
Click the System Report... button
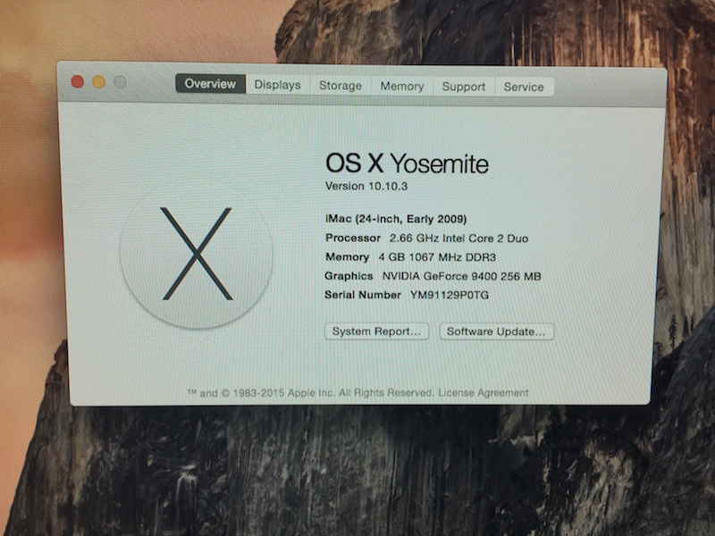click(376, 331)
